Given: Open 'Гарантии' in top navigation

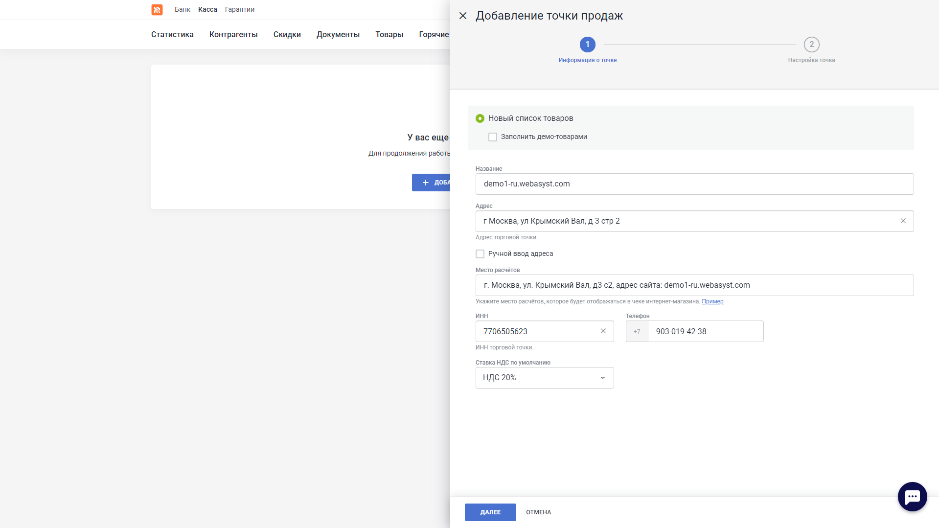Looking at the screenshot, I should pyautogui.click(x=239, y=10).
